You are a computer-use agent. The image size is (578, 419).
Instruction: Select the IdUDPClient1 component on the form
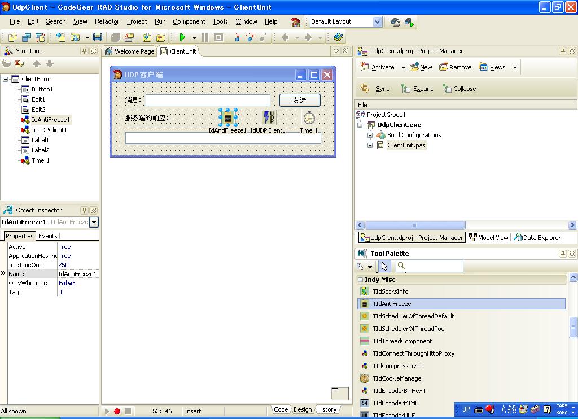click(x=268, y=117)
